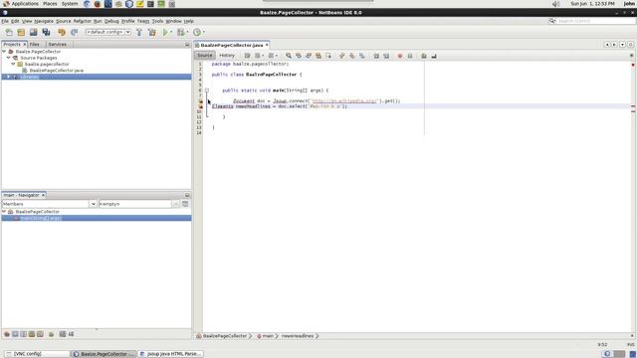Select main method row in Navigator

tap(97, 218)
